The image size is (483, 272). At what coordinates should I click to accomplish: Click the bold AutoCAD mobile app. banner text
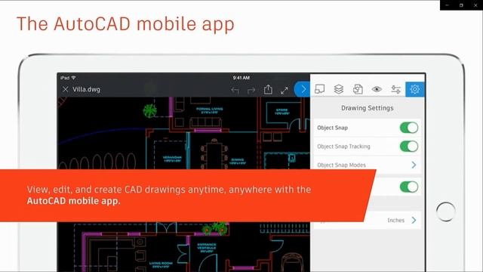(x=73, y=201)
